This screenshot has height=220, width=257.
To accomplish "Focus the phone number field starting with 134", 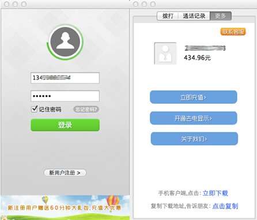I will coord(65,78).
